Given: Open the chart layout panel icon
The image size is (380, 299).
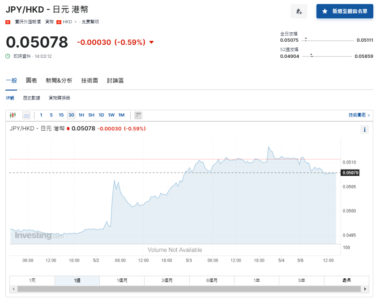Looking at the screenshot, I should click(138, 115).
